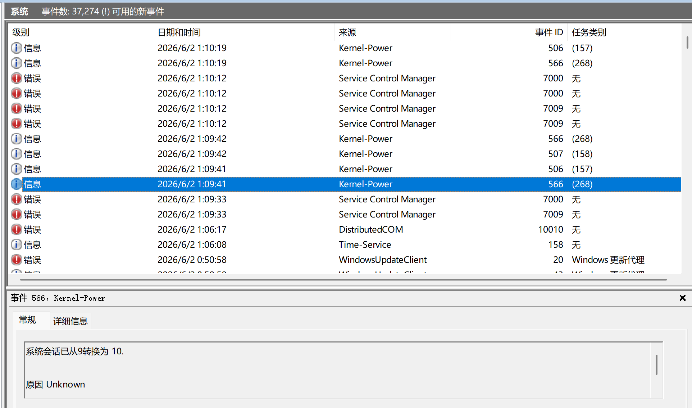Click error icon of event 7000 at 1:09:33

(16, 199)
